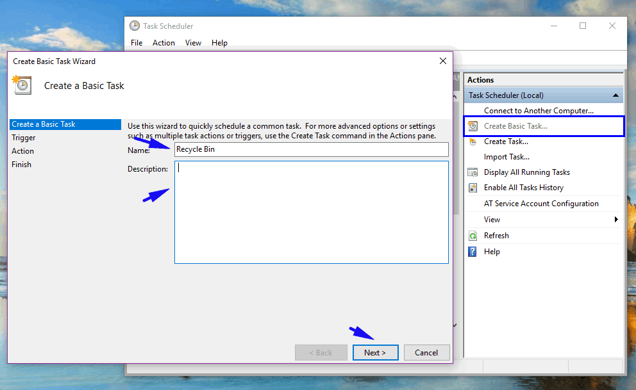This screenshot has height=390, width=636.
Task: Click inside the Description text area
Action: click(x=312, y=212)
